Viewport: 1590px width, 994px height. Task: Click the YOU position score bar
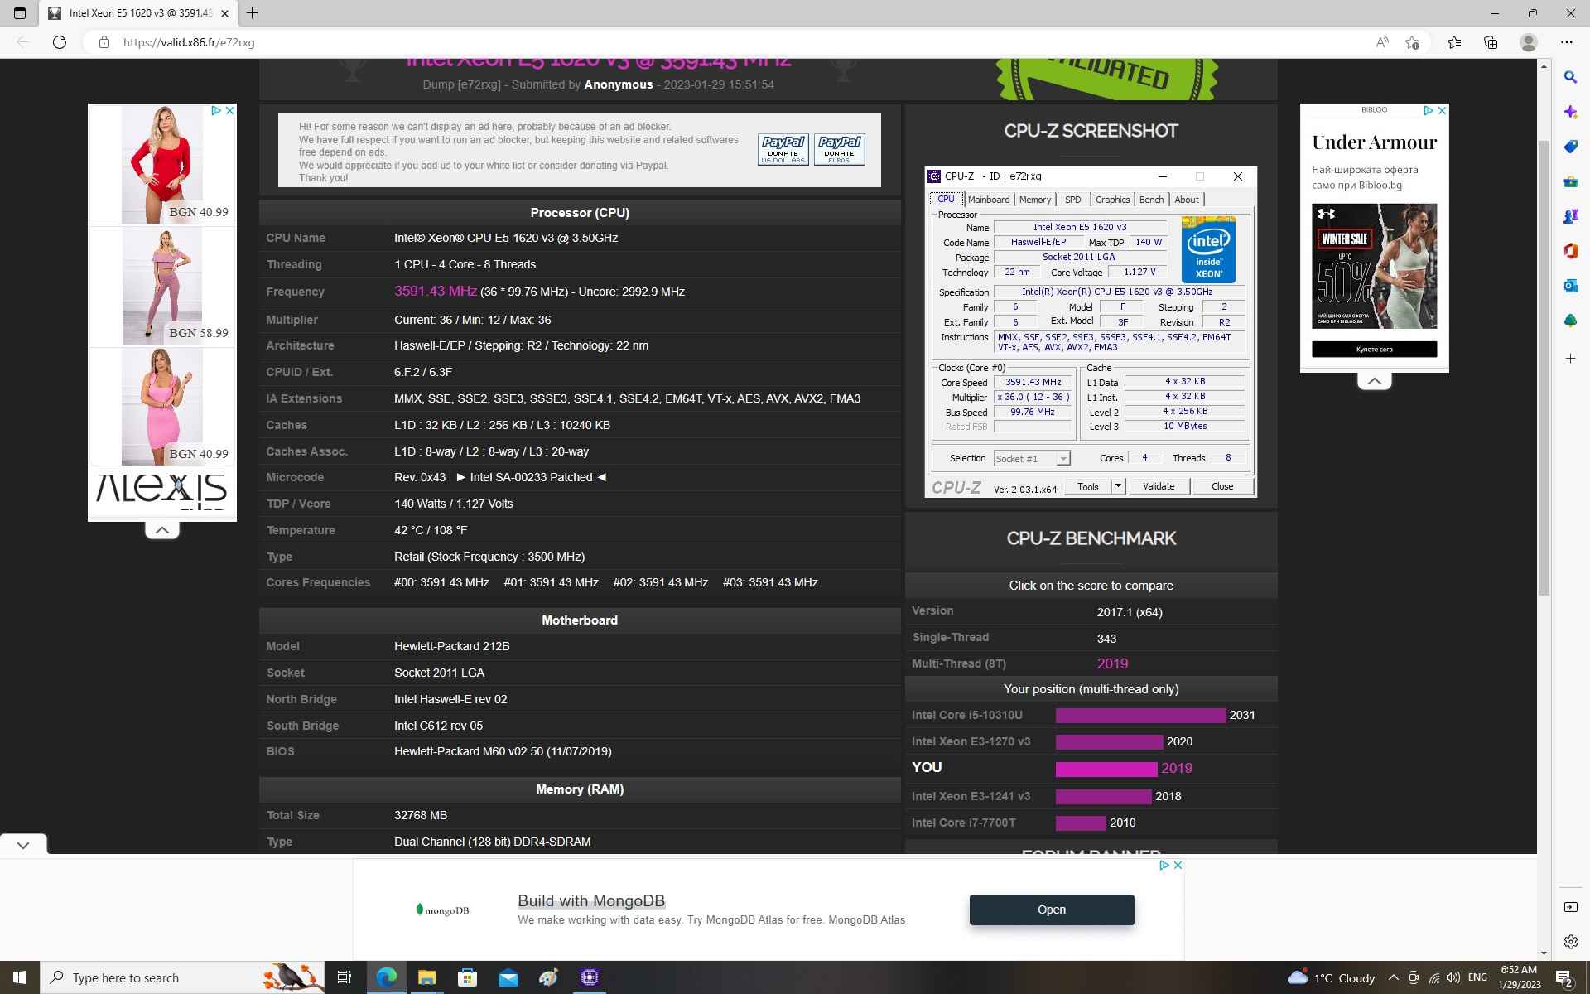coord(1106,769)
